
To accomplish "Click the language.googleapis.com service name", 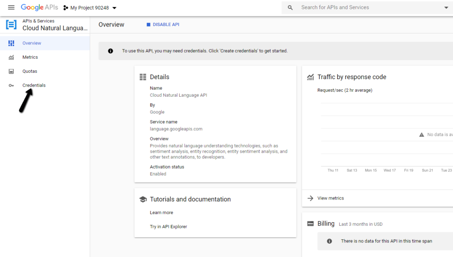I will (176, 129).
